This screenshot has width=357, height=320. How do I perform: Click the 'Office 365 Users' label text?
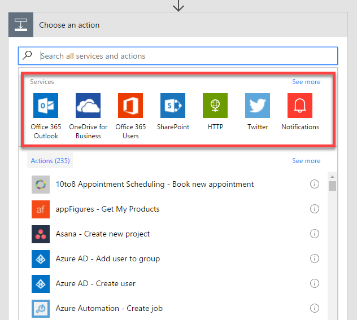(x=130, y=131)
